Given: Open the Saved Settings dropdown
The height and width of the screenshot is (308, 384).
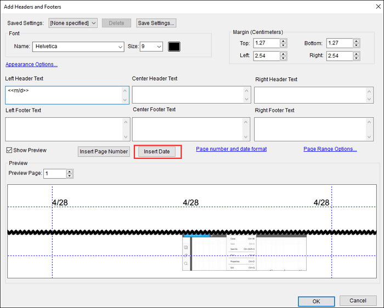Looking at the screenshot, I should pyautogui.click(x=73, y=23).
